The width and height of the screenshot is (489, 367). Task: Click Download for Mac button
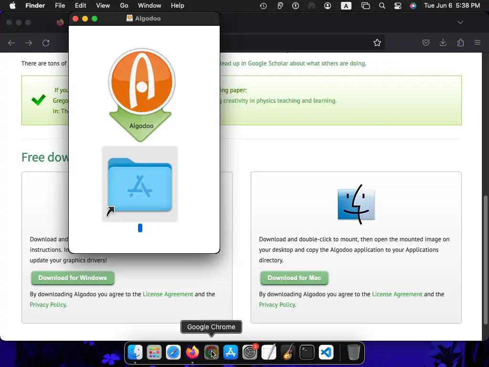coord(294,278)
